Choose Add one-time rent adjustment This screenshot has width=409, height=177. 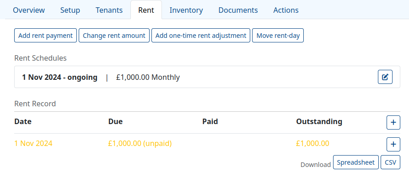click(201, 35)
